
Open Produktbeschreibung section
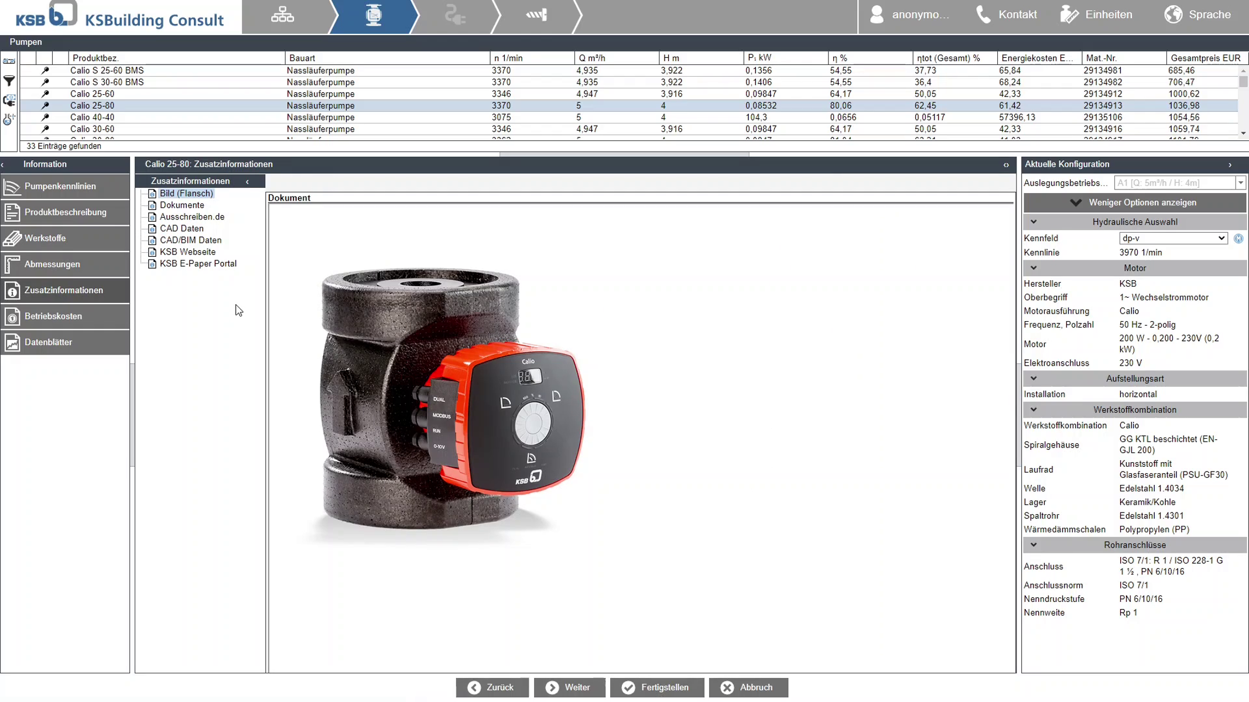tap(65, 212)
